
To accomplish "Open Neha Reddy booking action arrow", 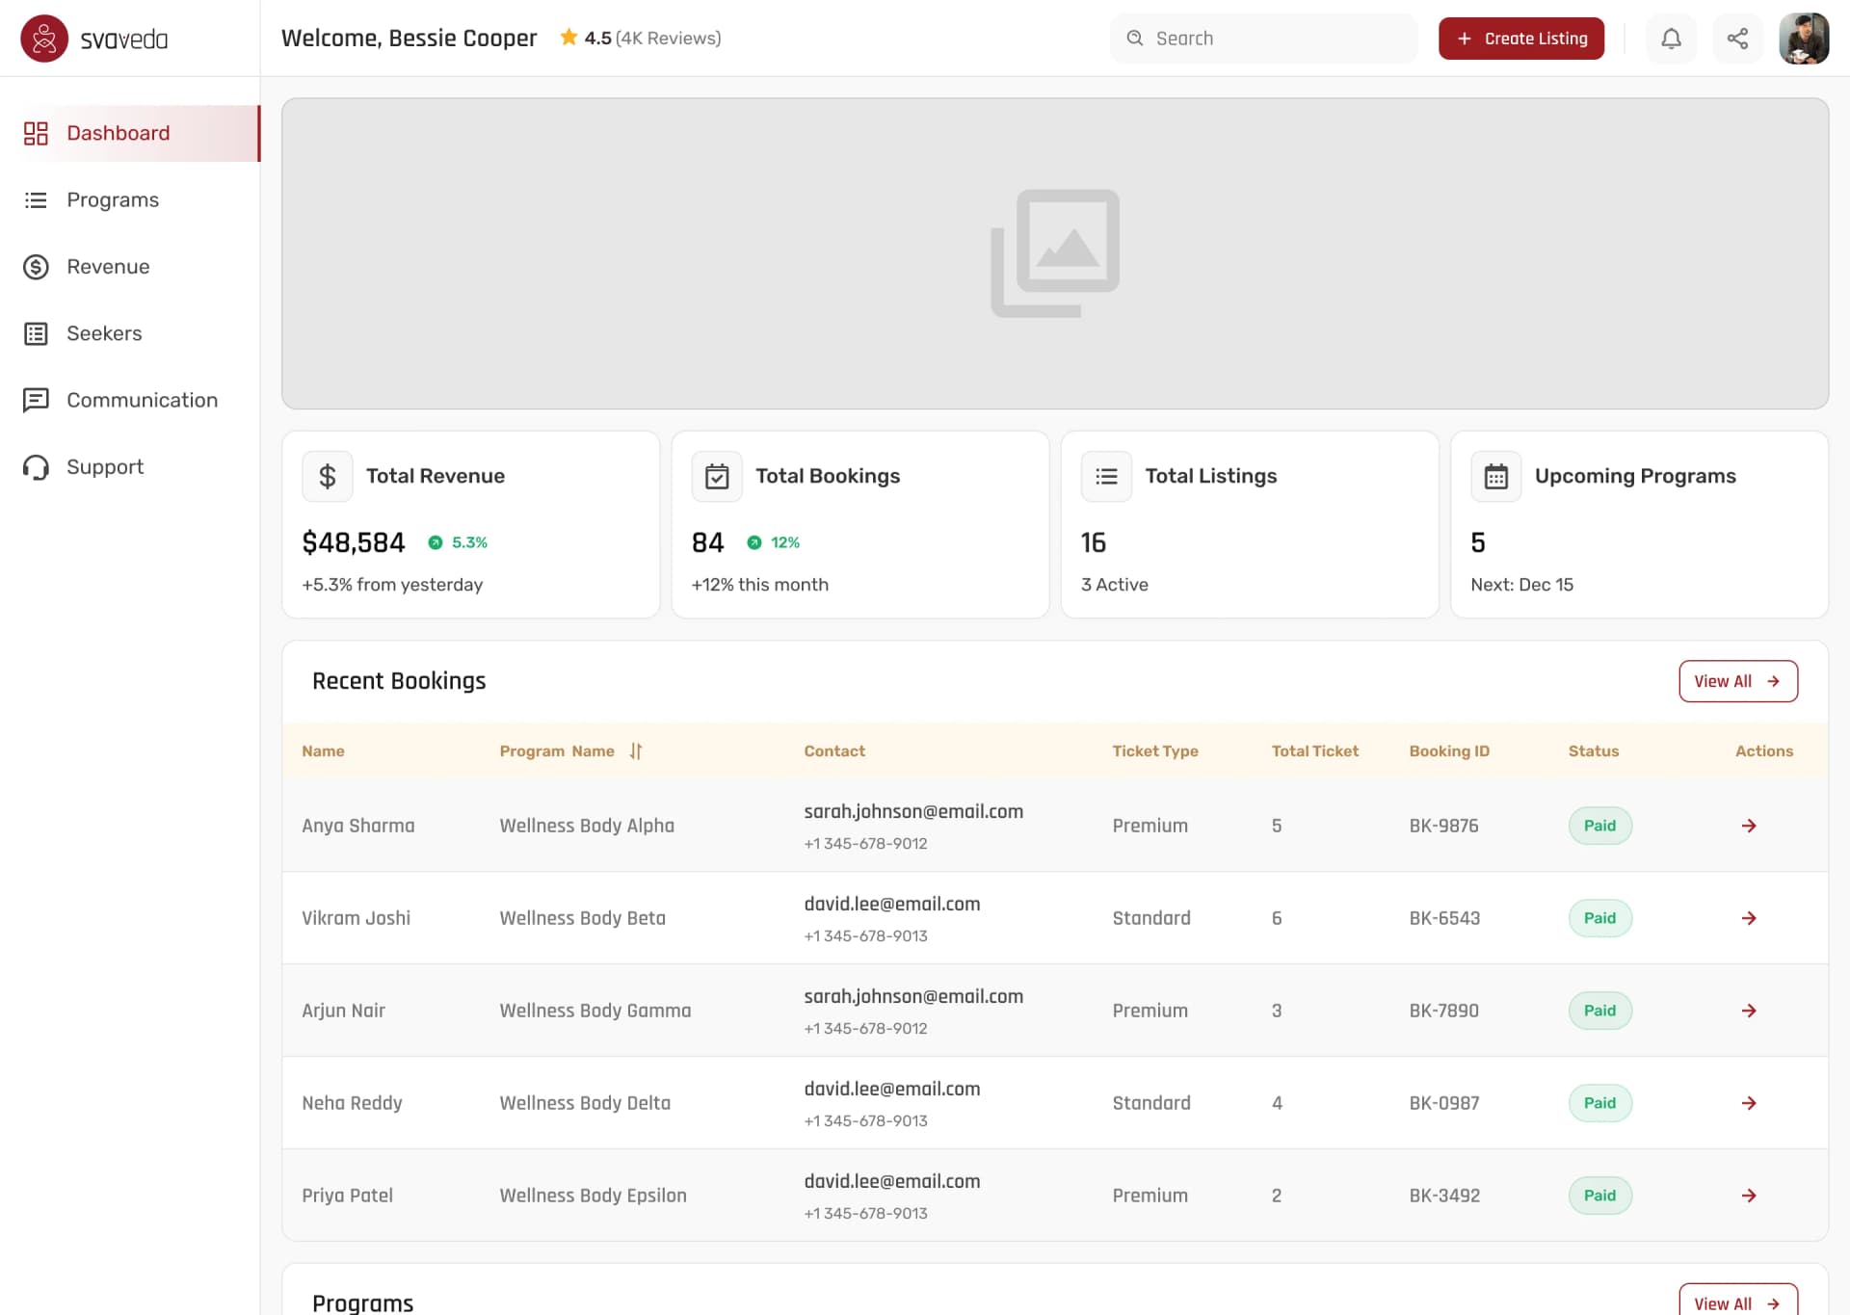I will pyautogui.click(x=1749, y=1103).
